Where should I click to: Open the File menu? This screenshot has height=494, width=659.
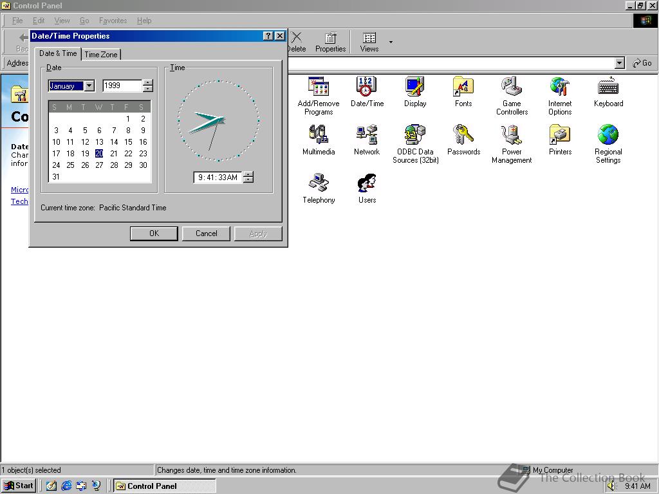point(17,21)
